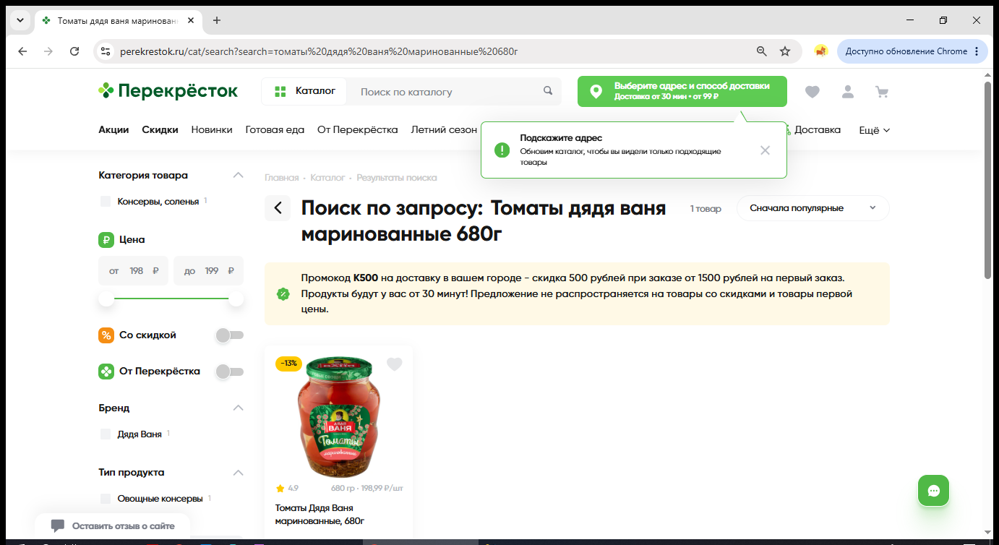Bookmark this page with the star icon
Image resolution: width=999 pixels, height=545 pixels.
pos(785,51)
